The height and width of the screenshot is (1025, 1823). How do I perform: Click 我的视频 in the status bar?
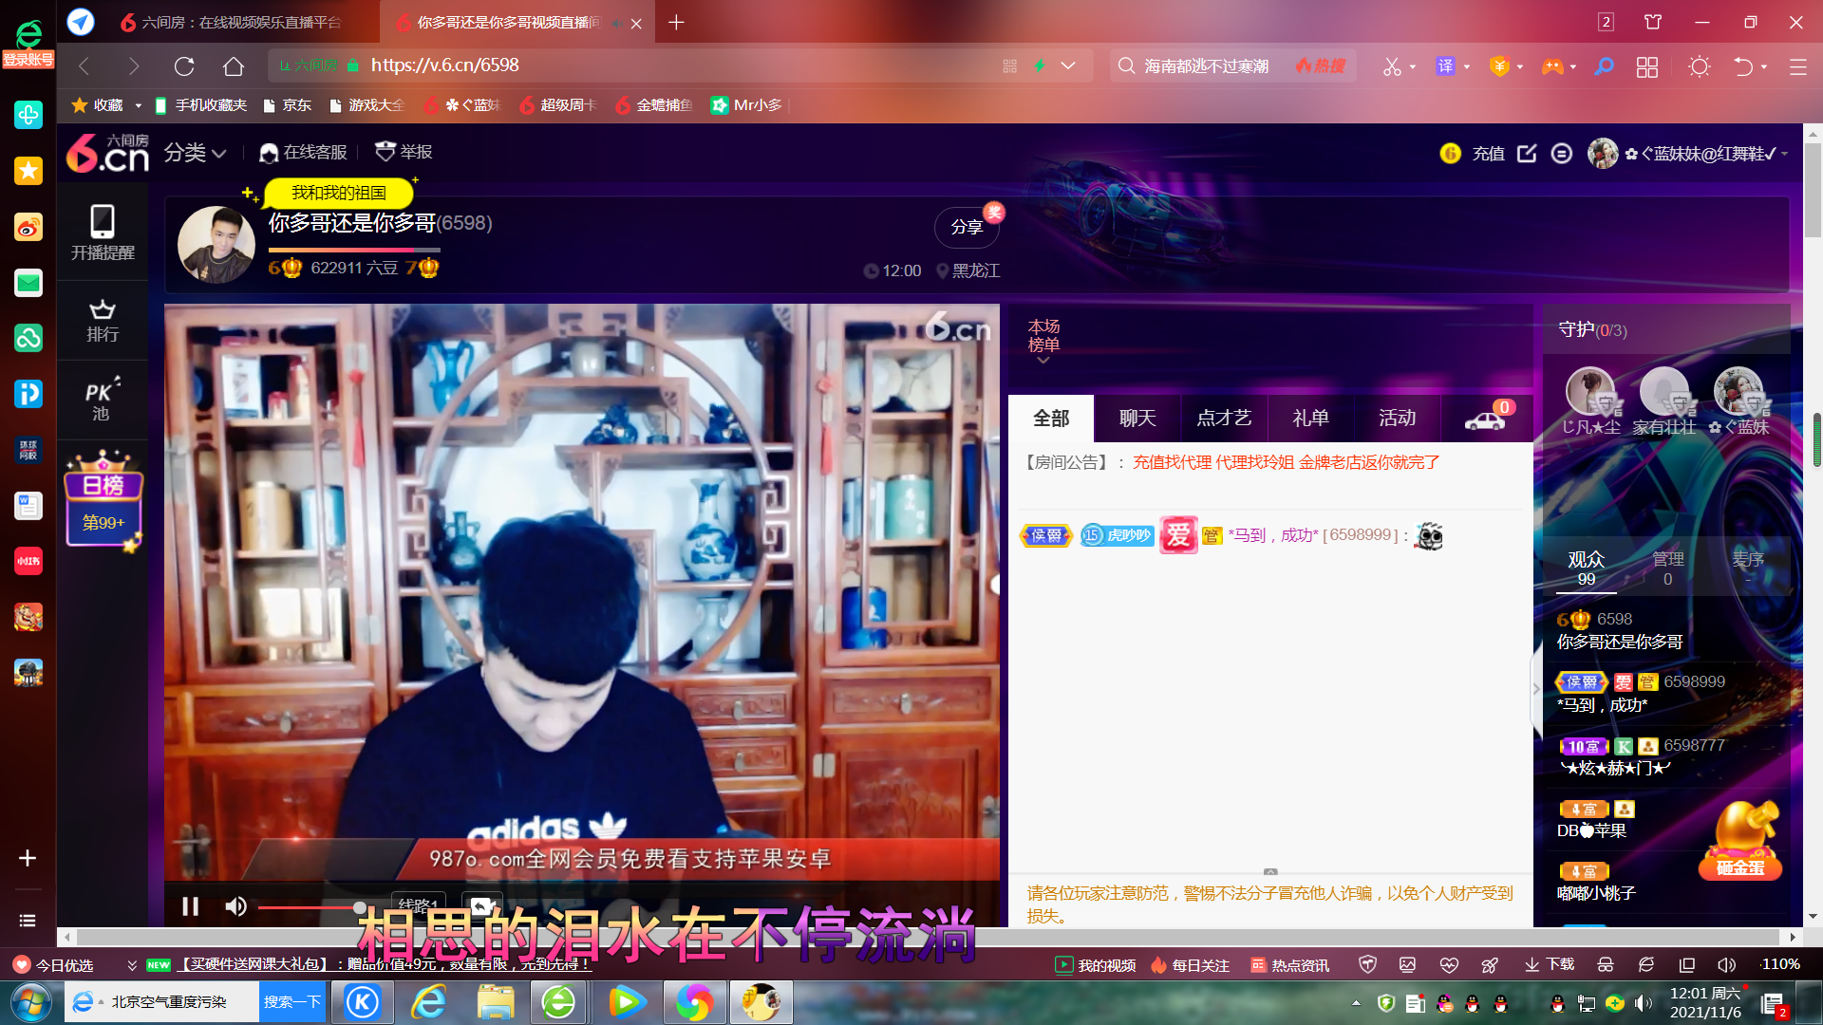point(1096,965)
